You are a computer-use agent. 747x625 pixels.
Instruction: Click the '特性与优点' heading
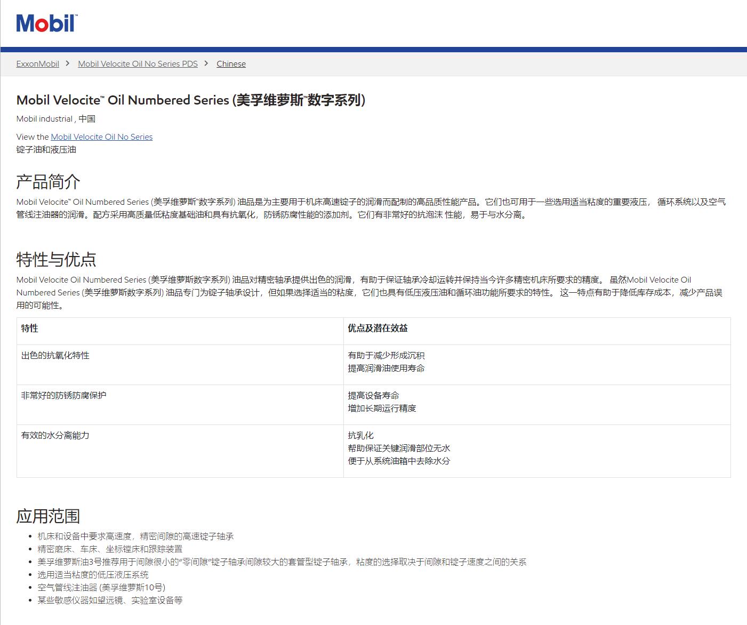pyautogui.click(x=57, y=260)
